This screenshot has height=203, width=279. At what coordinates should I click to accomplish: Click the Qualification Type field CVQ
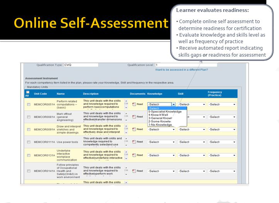pyautogui.click(x=81, y=65)
